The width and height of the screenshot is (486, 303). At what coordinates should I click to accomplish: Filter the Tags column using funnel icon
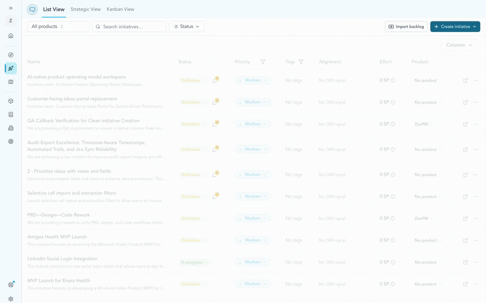click(x=301, y=62)
